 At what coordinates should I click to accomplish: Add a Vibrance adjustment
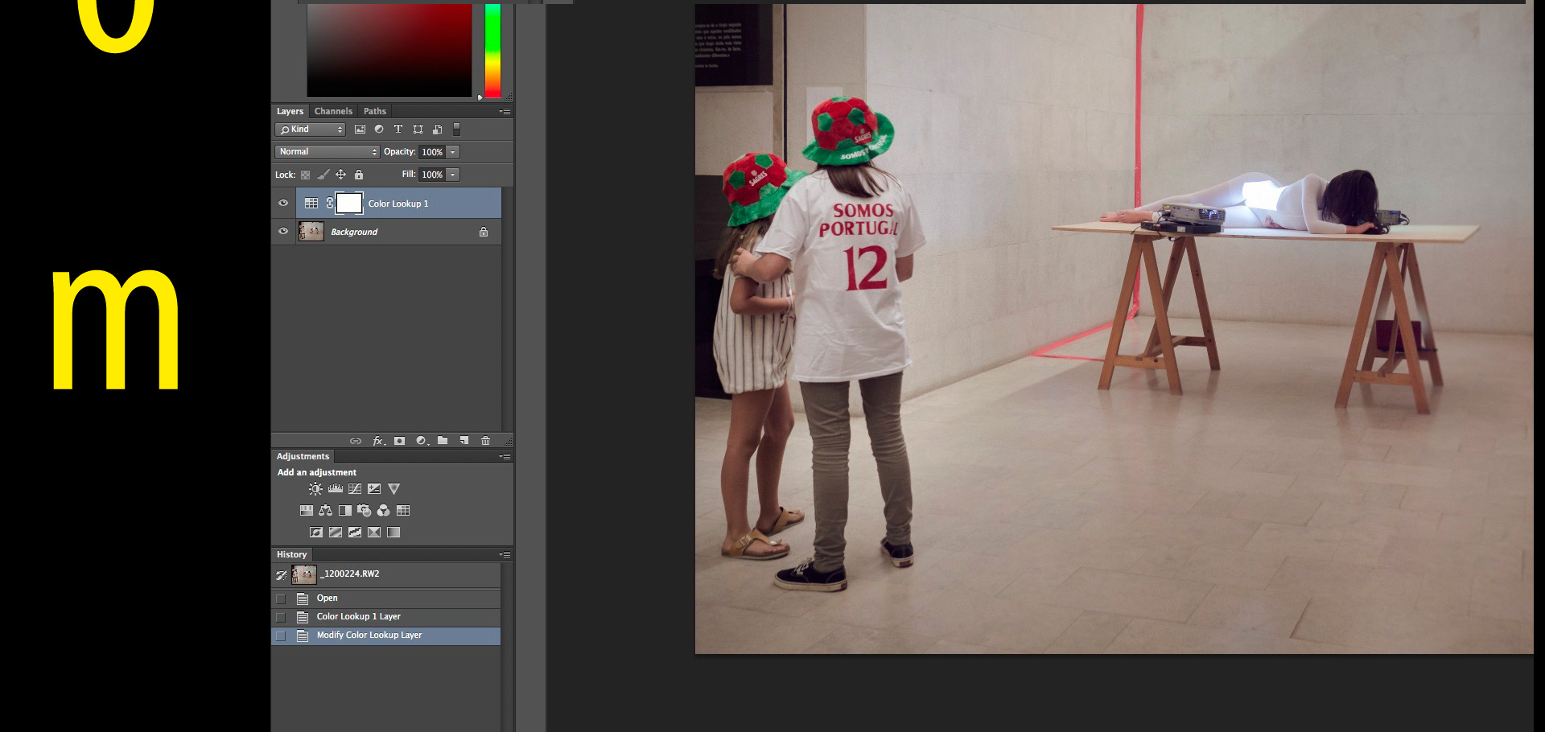point(393,489)
